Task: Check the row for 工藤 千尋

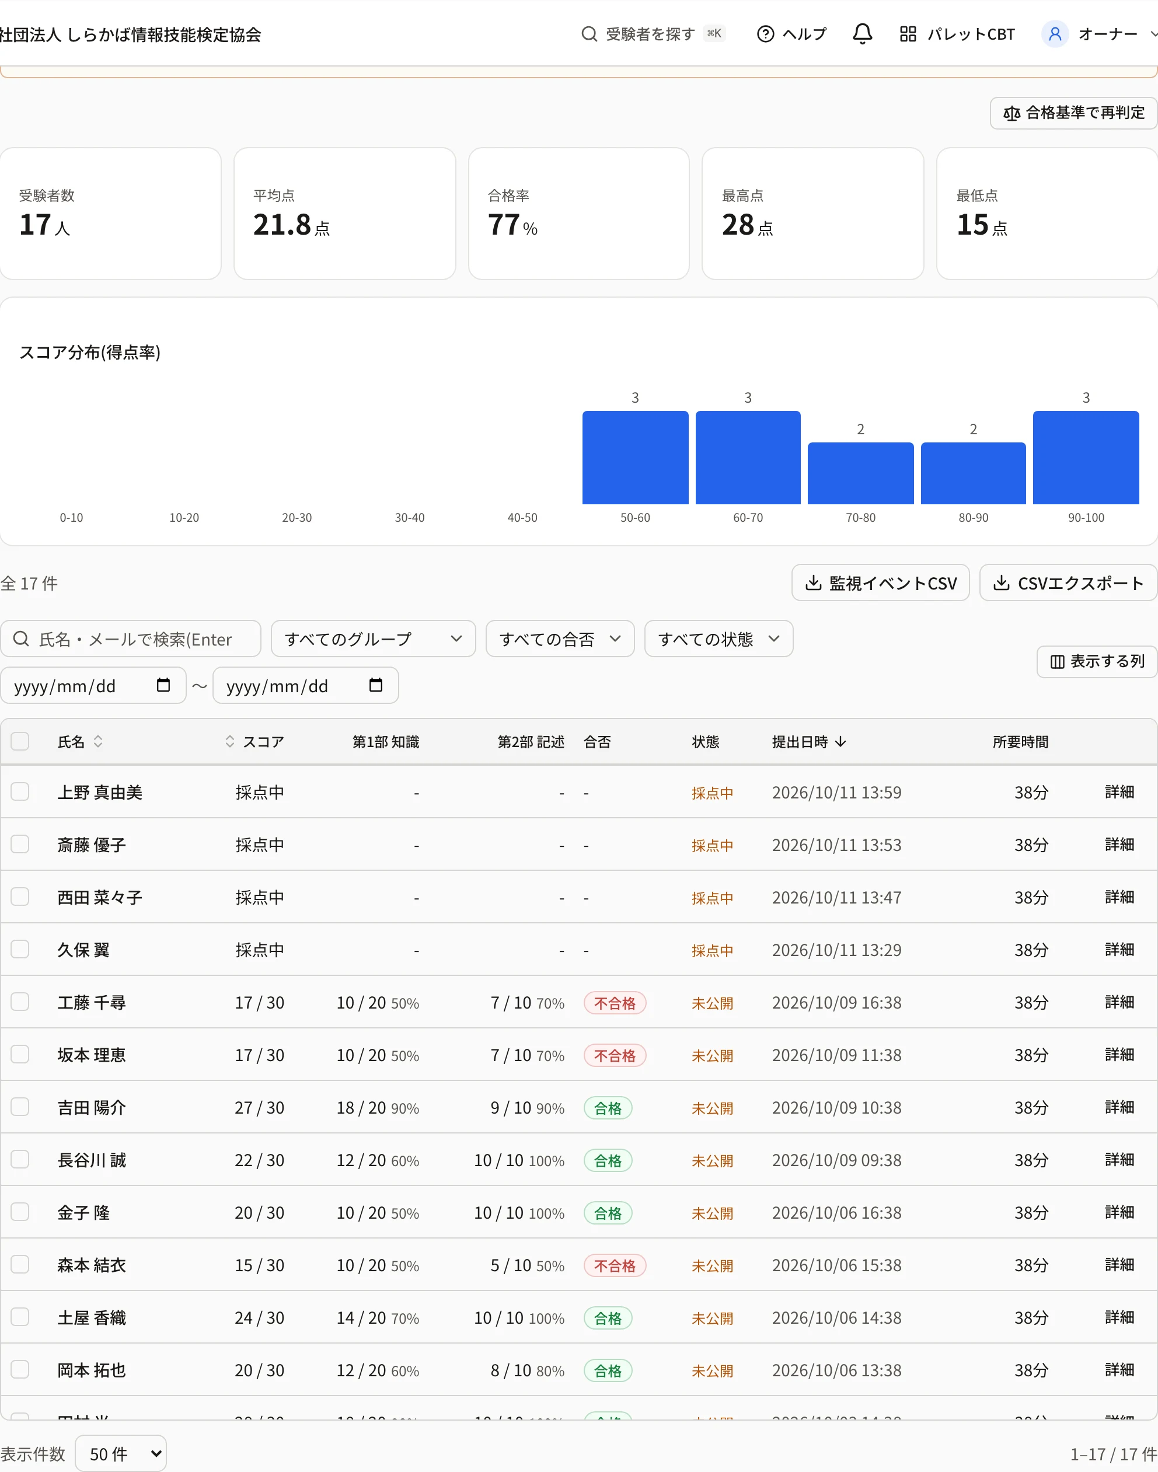Action: pos(20,1002)
